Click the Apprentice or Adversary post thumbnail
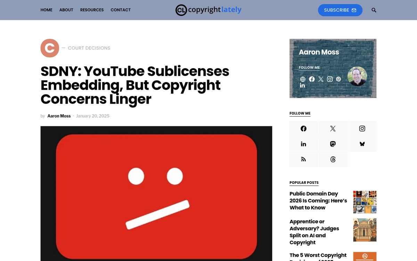This screenshot has height=261, width=417. [365, 230]
